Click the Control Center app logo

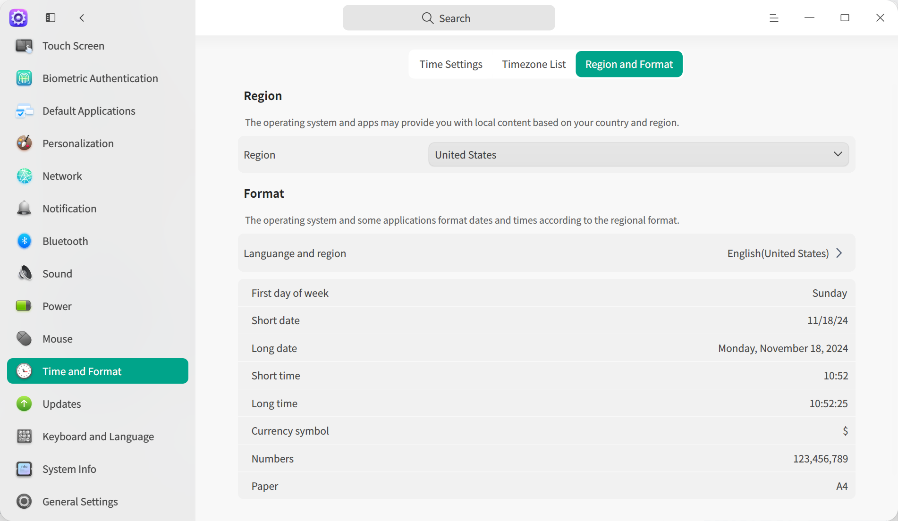pos(18,18)
